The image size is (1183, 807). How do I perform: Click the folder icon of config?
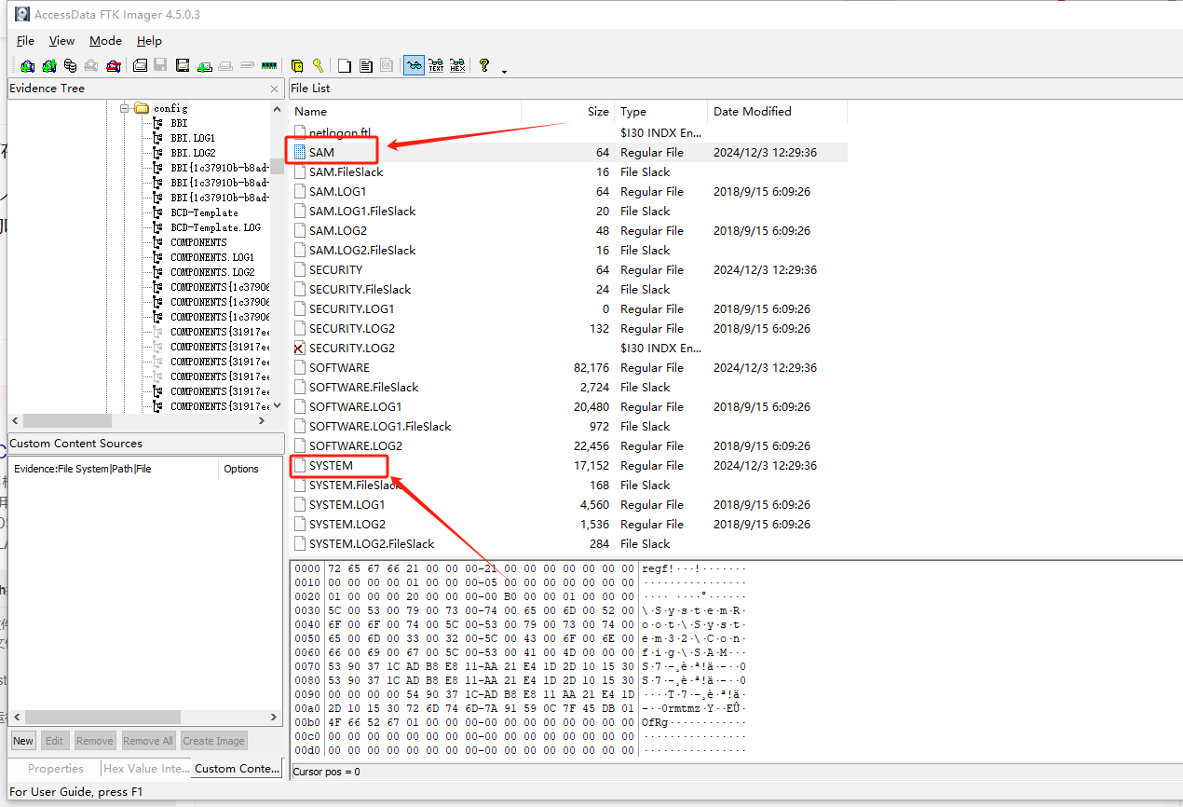(x=142, y=108)
